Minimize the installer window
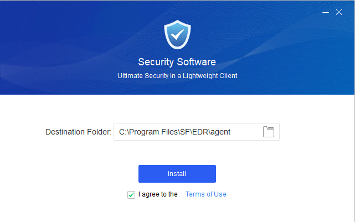This screenshot has width=355, height=222. coord(325,12)
